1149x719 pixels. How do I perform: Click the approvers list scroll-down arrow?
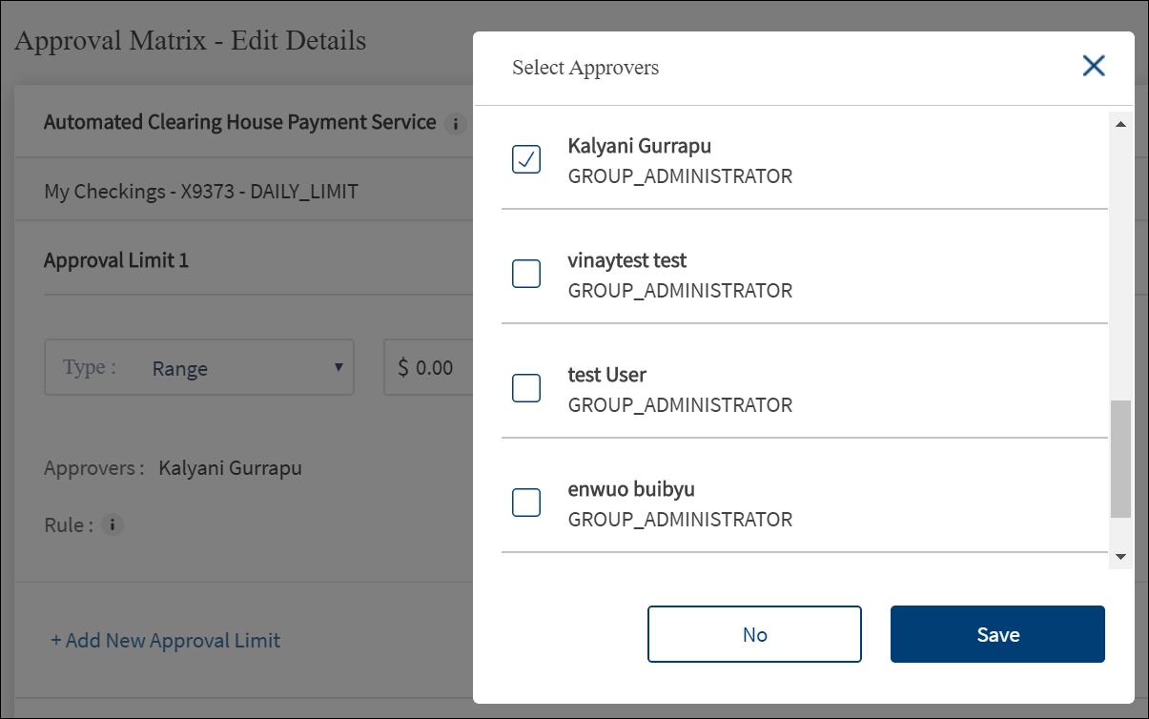tap(1120, 556)
